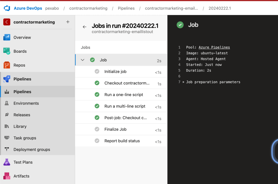Click green check of Post-job step

tap(97, 117)
